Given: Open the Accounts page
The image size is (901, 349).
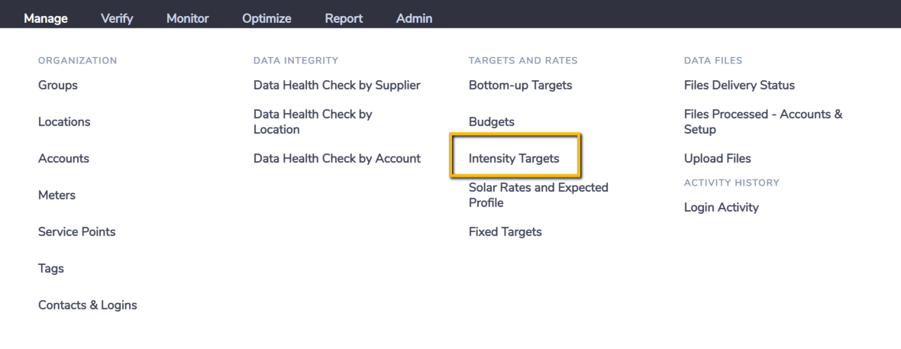Looking at the screenshot, I should tap(64, 158).
